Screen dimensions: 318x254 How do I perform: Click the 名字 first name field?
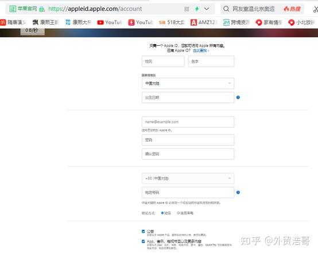tap(211, 61)
